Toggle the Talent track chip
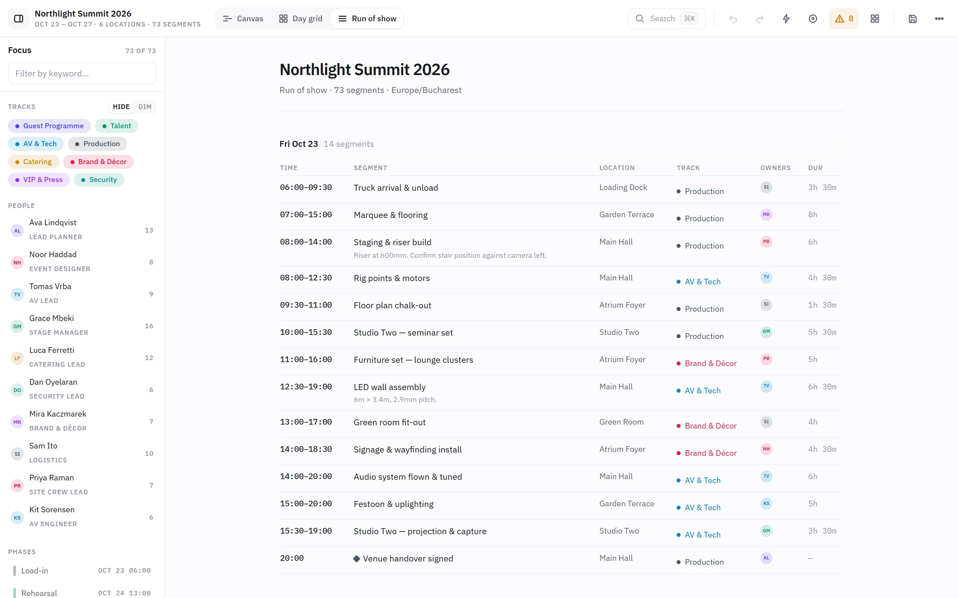958x598 pixels. 116,126
